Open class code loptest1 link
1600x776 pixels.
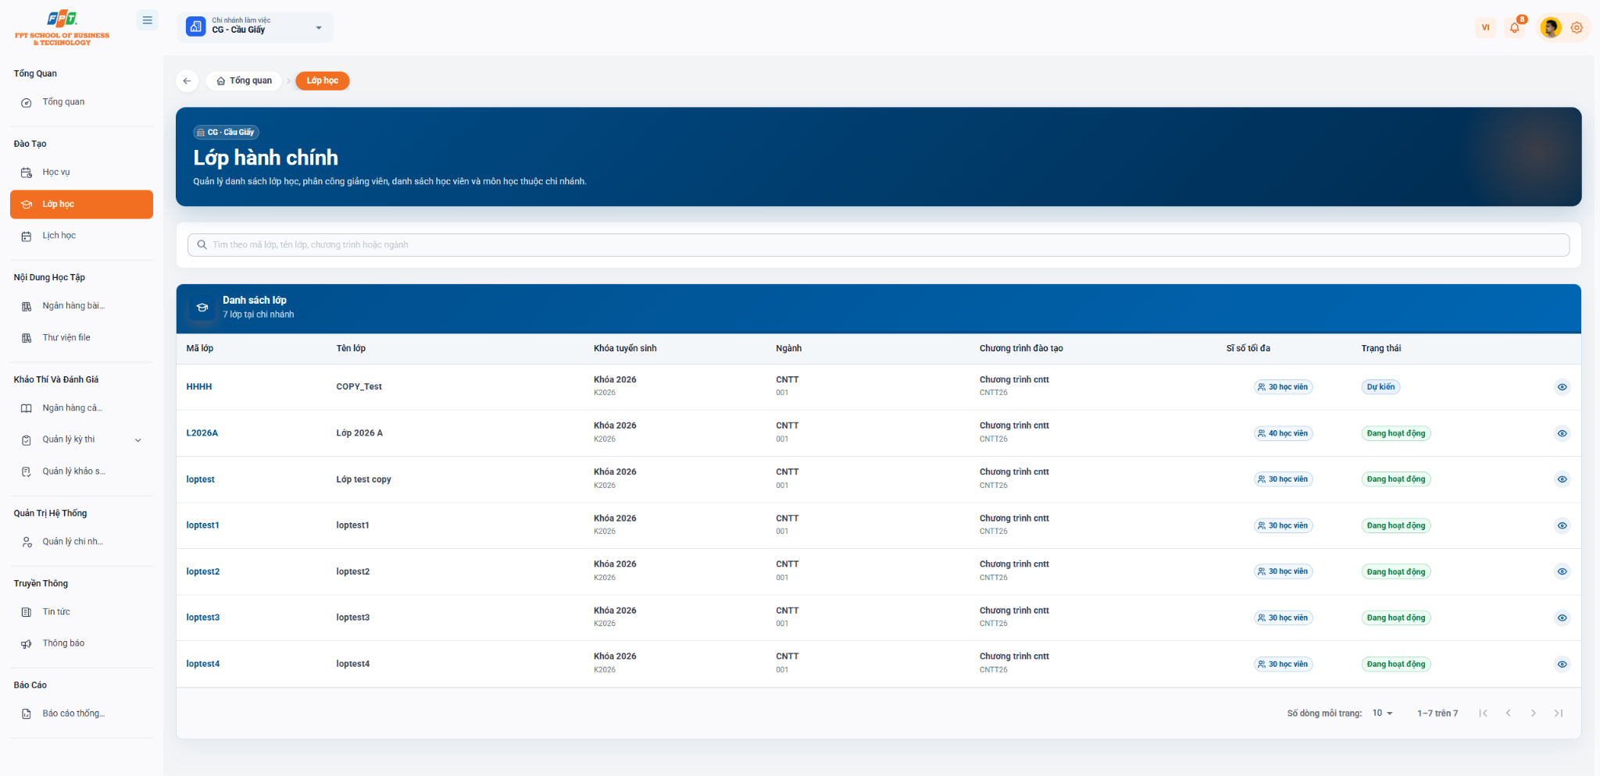click(202, 525)
